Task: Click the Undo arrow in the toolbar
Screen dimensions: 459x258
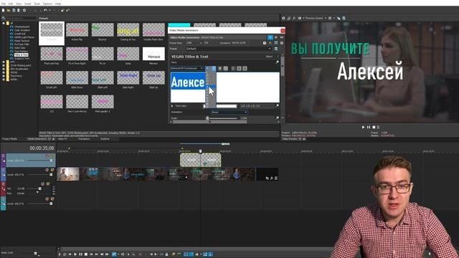Action: pyautogui.click(x=45, y=10)
